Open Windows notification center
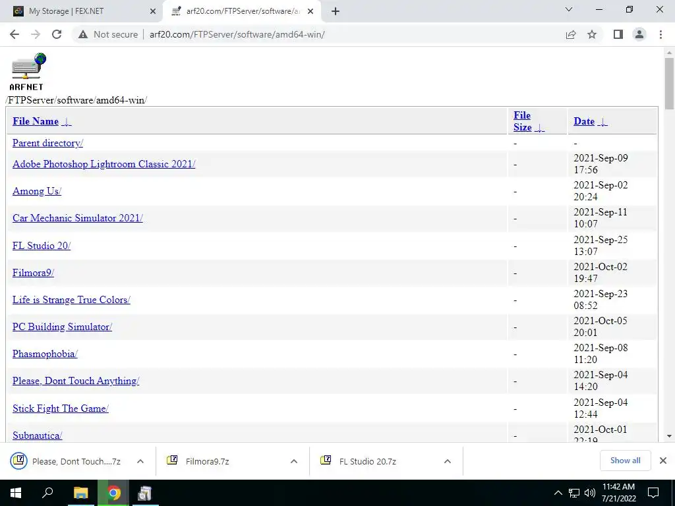The height and width of the screenshot is (506, 675). click(x=653, y=493)
